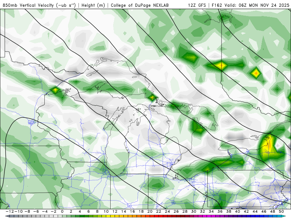The height and width of the screenshot is (218, 291).
Task: Click the '44' color scale label
Action: coord(255,211)
